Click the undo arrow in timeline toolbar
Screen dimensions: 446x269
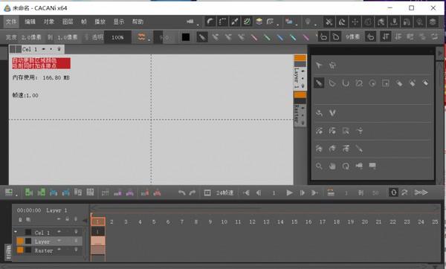tap(182, 192)
